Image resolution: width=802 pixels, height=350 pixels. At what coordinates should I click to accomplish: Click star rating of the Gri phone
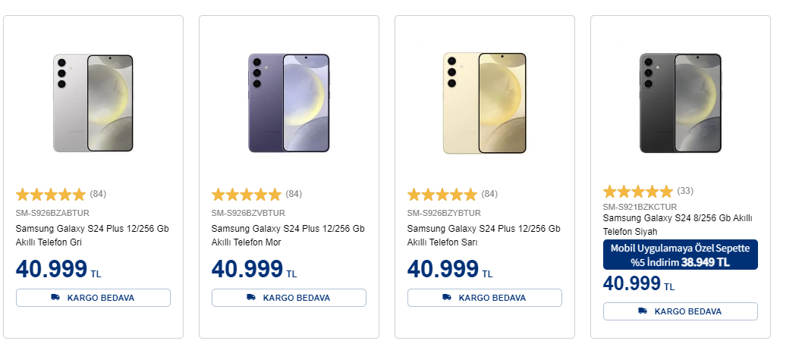pyautogui.click(x=51, y=194)
